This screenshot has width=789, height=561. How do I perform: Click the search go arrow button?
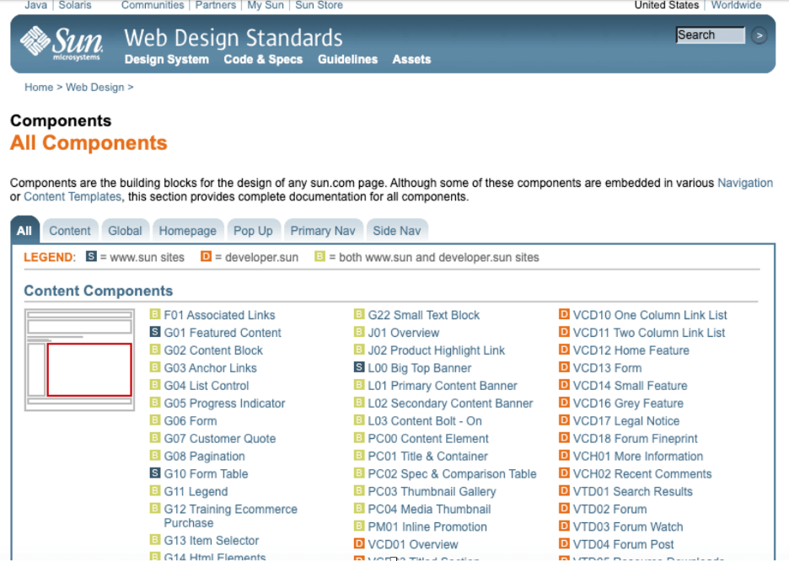click(x=759, y=35)
